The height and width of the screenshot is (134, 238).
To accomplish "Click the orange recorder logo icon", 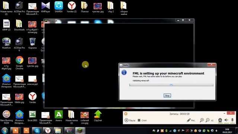I will click(x=126, y=114).
